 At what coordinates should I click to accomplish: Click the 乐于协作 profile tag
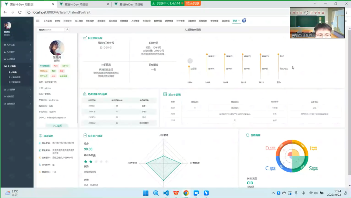(44, 76)
